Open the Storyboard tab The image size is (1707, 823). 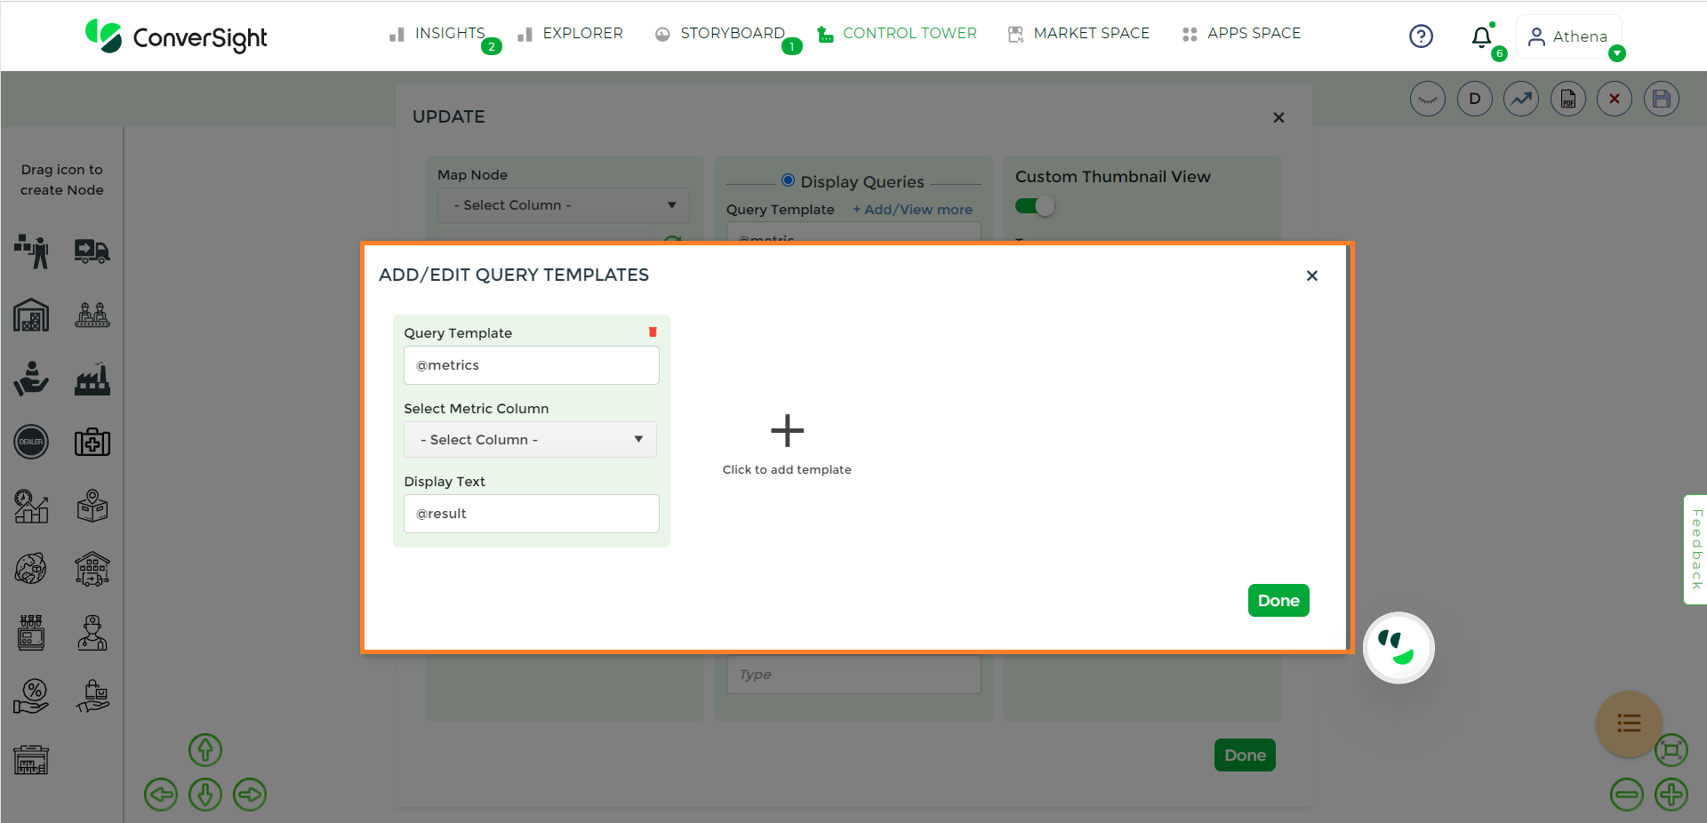pyautogui.click(x=720, y=34)
